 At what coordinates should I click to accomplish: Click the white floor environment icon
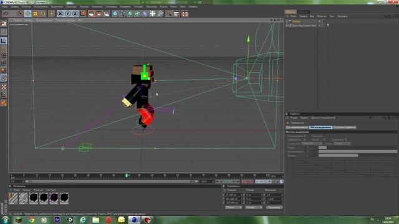[x=152, y=14]
